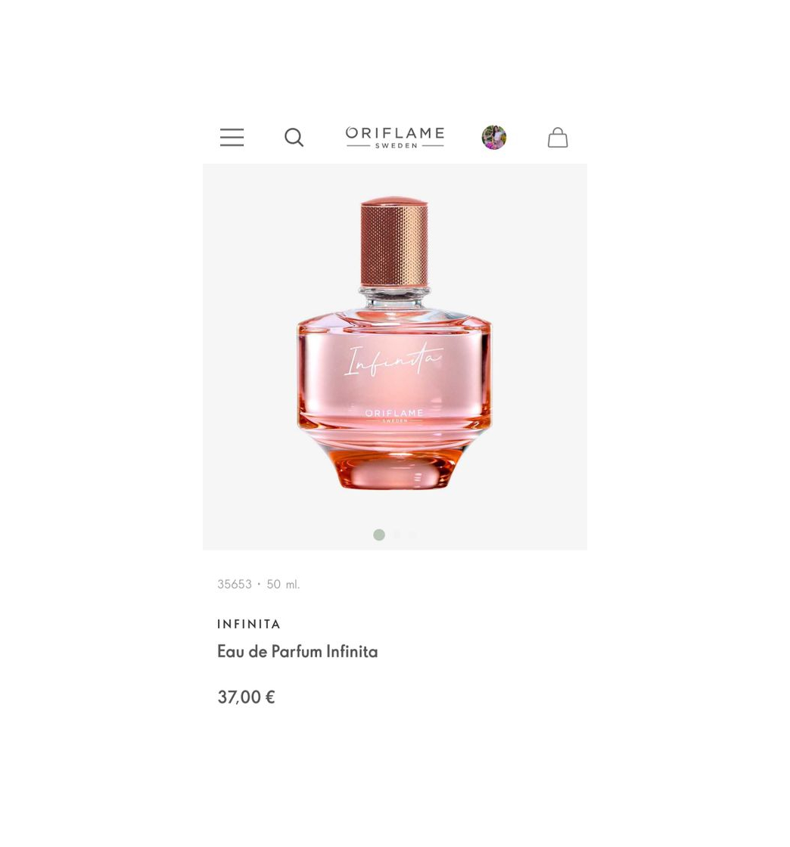The width and height of the screenshot is (790, 847).
Task: Switch to the third carousel dot
Action: point(413,535)
